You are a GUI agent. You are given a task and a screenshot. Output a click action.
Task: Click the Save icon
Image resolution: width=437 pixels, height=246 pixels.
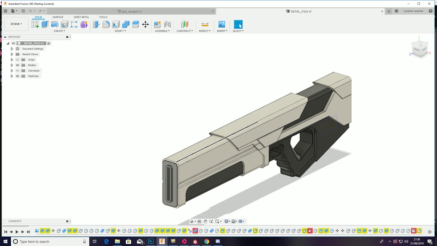[x=23, y=11]
